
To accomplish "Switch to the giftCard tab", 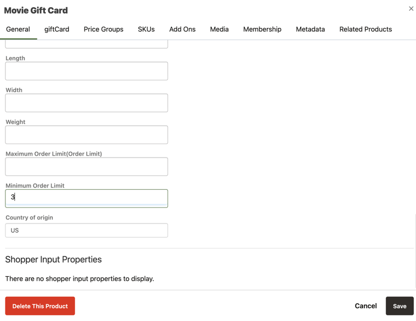I will click(56, 29).
